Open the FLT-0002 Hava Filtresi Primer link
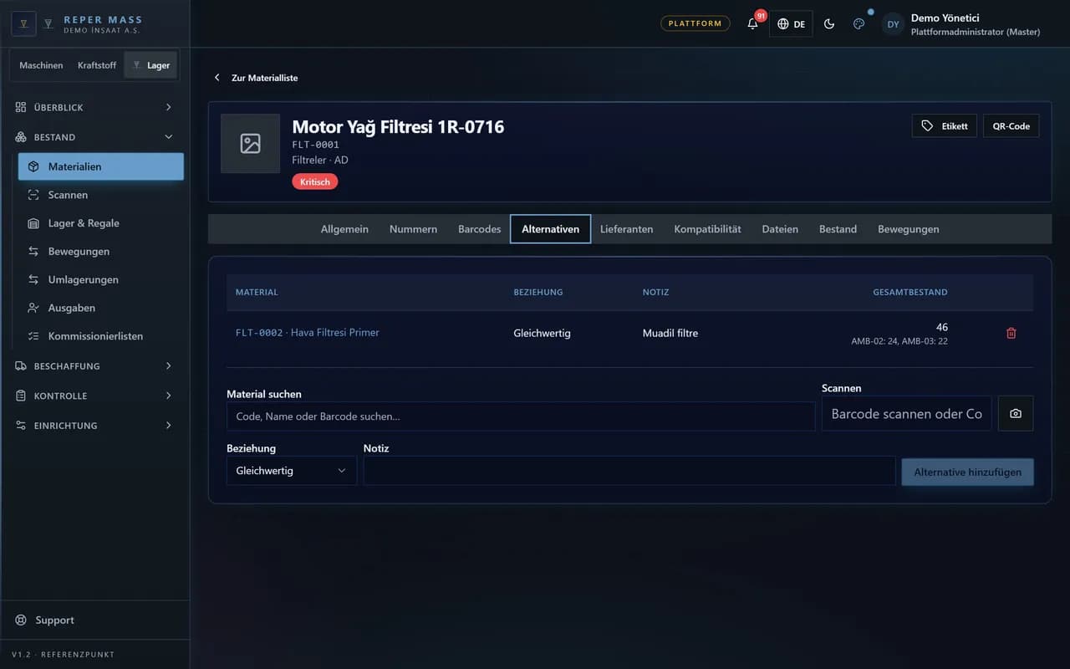 308,333
